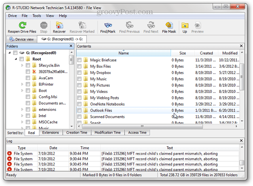Viewport: 253px width, 186px height.
Task: Collapse the G: (Recognized0) tree node
Action: pyautogui.click(x=9, y=53)
